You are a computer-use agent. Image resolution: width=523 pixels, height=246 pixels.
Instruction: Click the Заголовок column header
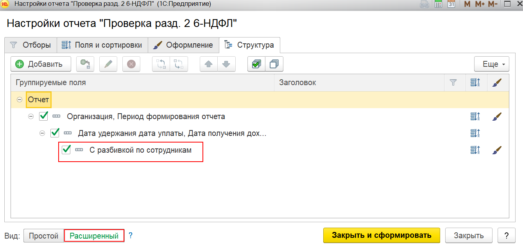point(297,82)
